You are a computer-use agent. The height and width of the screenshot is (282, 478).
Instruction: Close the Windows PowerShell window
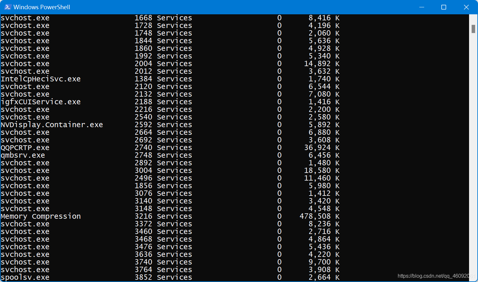(x=466, y=7)
